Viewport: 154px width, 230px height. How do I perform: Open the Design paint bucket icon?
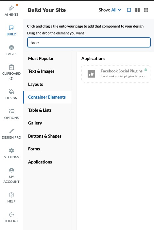click(x=11, y=92)
